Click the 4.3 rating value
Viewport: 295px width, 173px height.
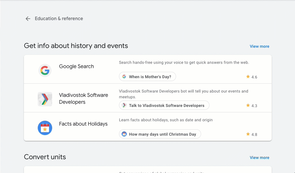click(254, 106)
